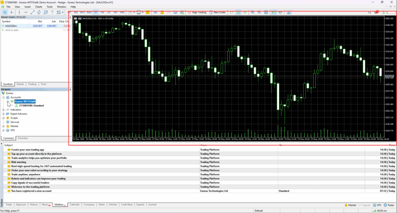Select the Crosshair tool in toolbar
The height and width of the screenshot is (213, 397).
pyautogui.click(x=12, y=12)
